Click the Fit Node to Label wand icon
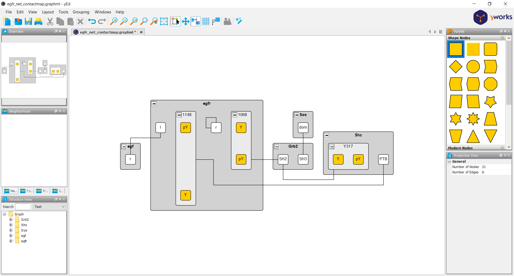This screenshot has width=514, height=276. click(238, 21)
